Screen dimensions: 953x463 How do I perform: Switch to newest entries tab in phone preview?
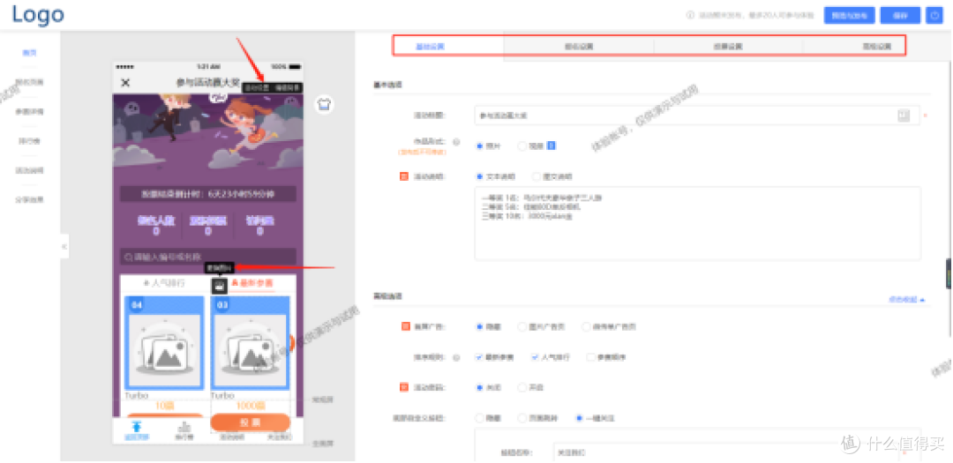(x=252, y=283)
